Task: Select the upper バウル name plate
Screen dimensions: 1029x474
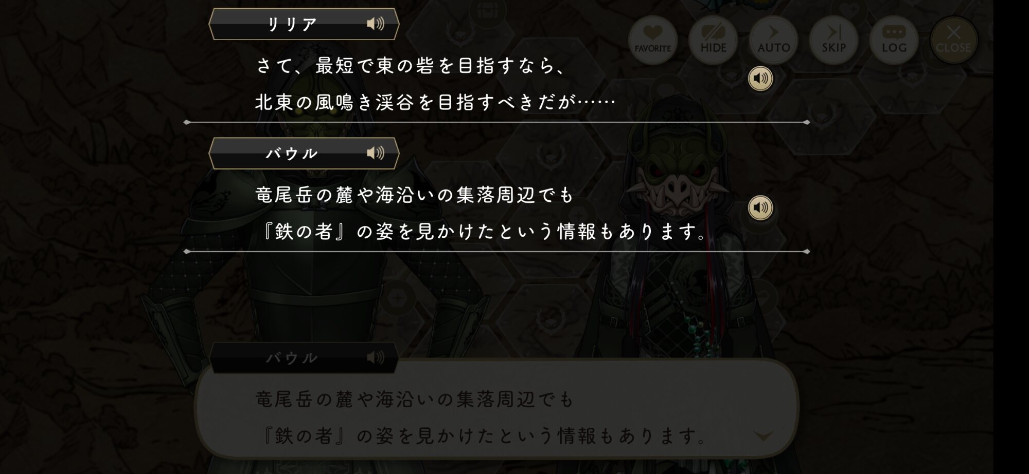Action: pyautogui.click(x=304, y=153)
